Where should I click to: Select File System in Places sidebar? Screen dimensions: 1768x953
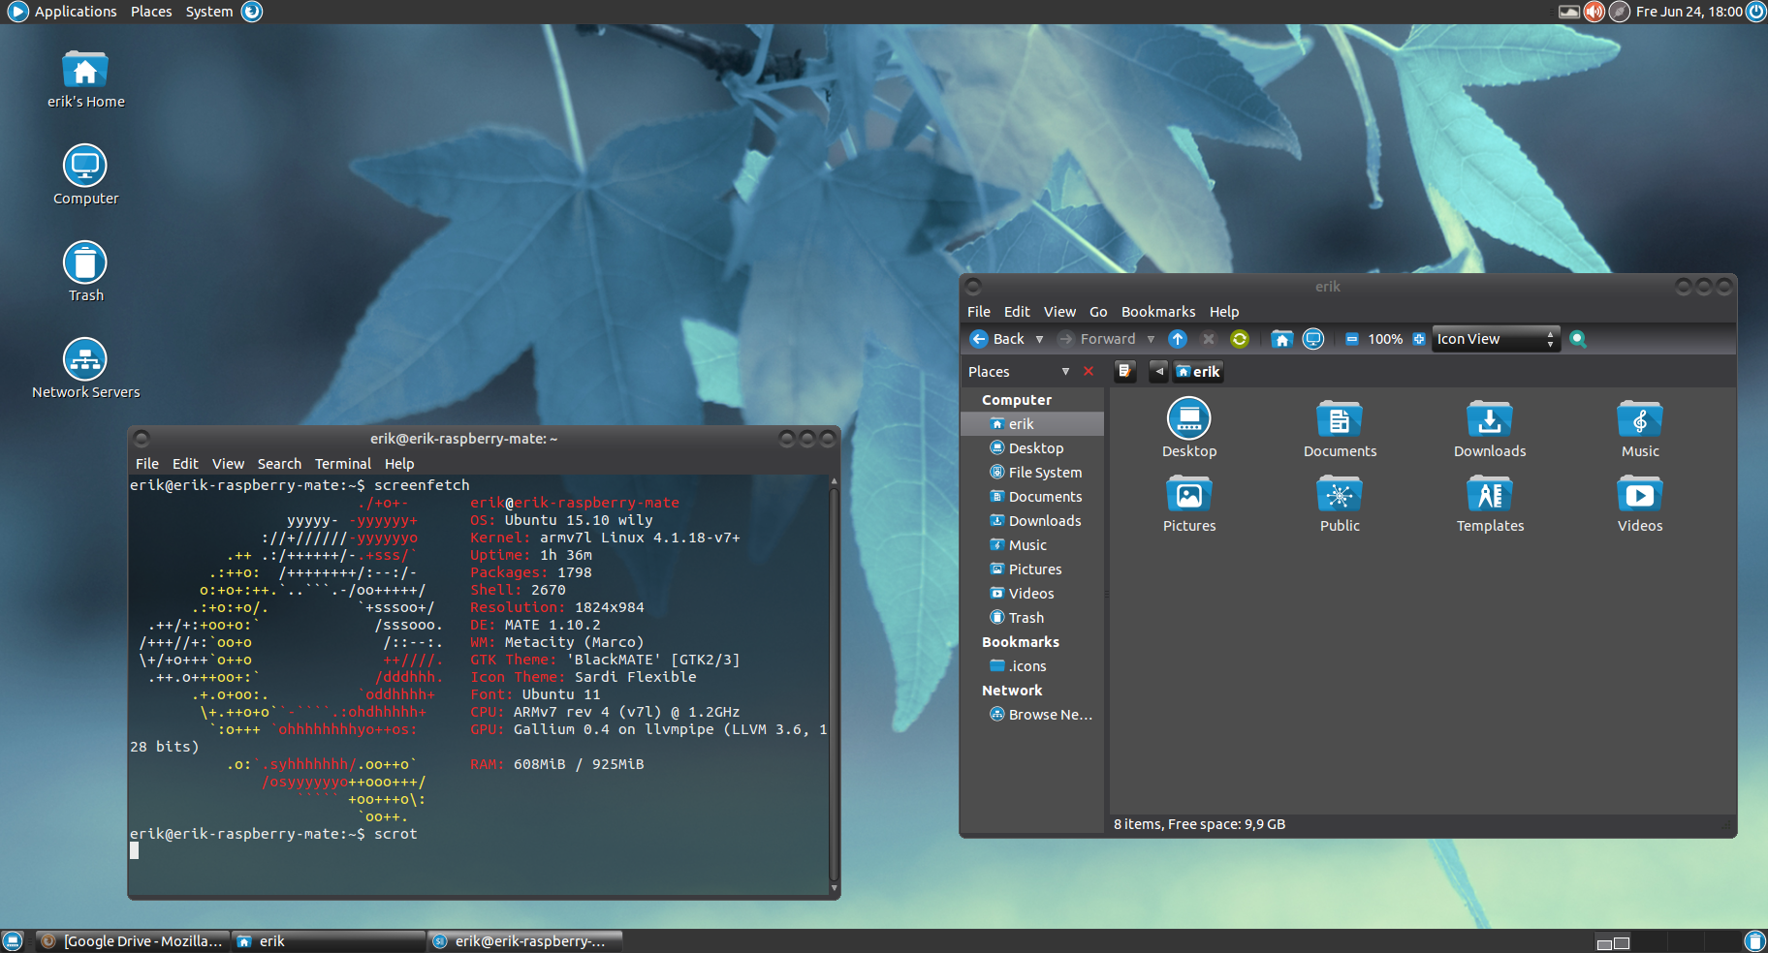[1032, 473]
